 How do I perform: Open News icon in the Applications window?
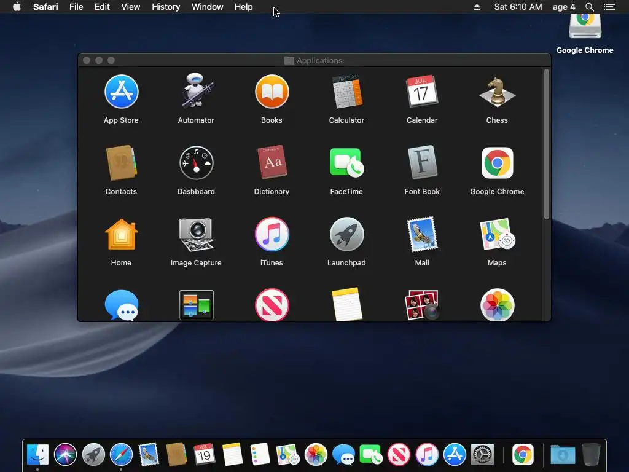tap(272, 305)
